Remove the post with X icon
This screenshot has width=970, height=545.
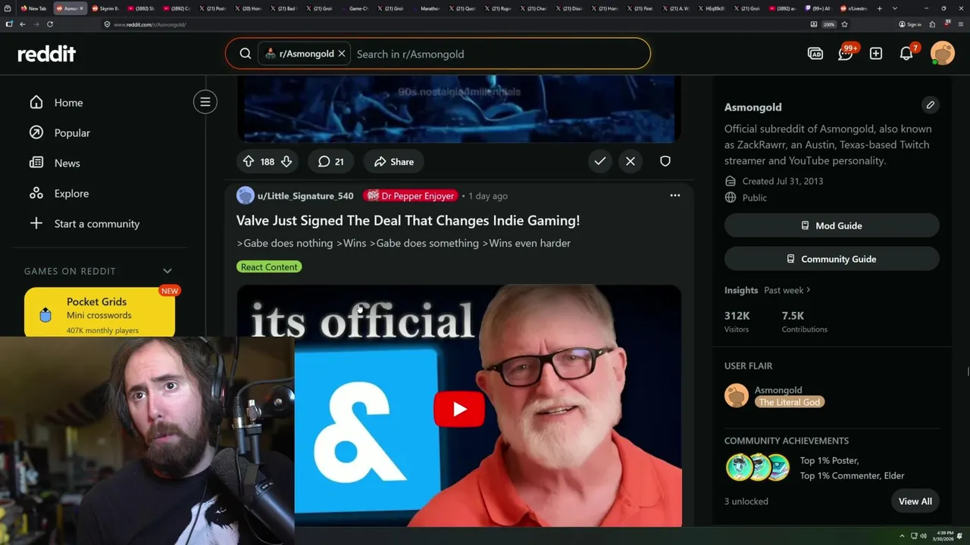point(630,161)
